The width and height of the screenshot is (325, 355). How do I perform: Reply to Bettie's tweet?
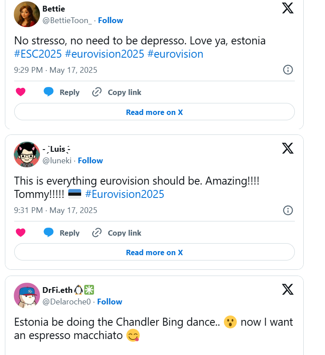[x=62, y=92]
